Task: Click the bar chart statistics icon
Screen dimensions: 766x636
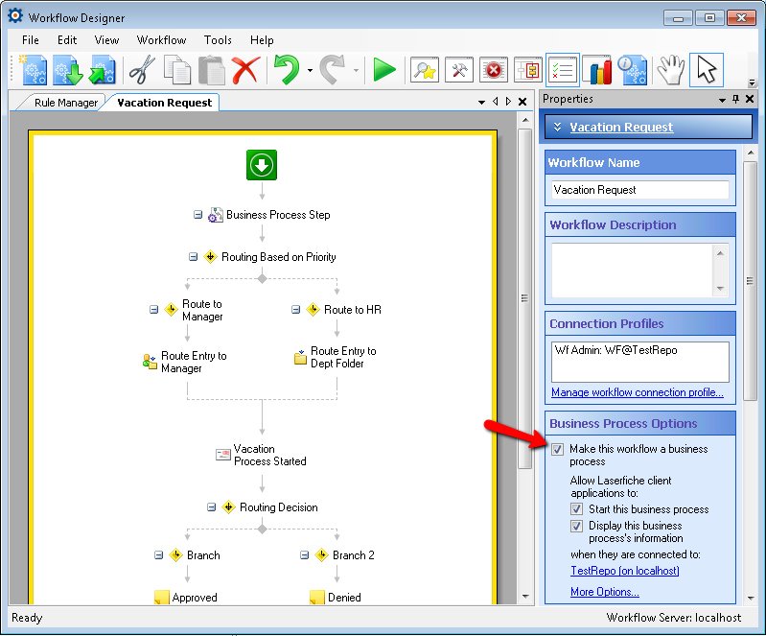Action: pyautogui.click(x=596, y=70)
